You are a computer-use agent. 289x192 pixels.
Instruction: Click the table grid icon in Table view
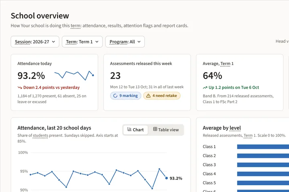coord(155,129)
